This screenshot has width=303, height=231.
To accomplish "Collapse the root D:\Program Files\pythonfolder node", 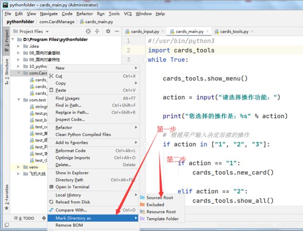I will pyautogui.click(x=13, y=40).
